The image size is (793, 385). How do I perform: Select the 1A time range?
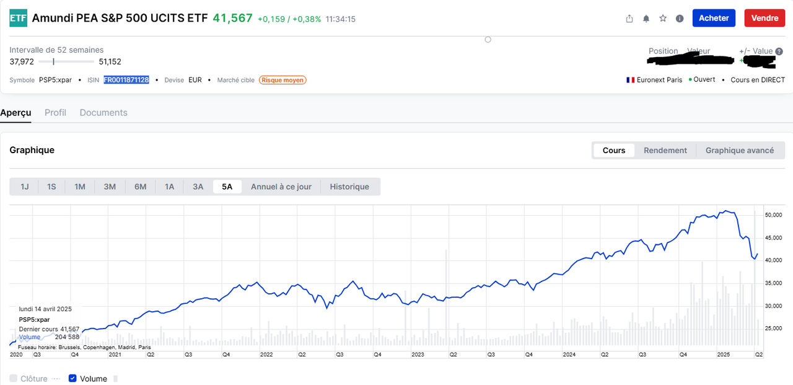pos(169,187)
